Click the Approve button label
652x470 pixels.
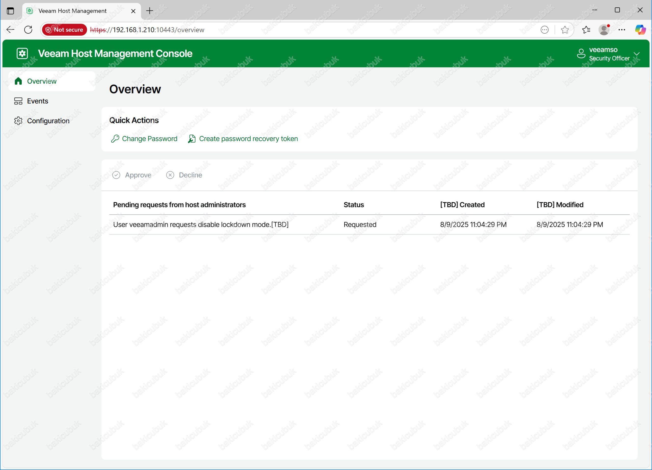(x=138, y=175)
